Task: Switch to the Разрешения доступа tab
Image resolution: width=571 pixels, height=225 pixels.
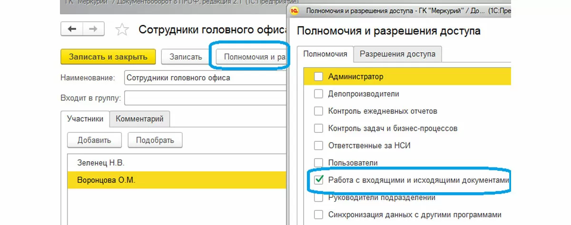Action: (x=397, y=54)
